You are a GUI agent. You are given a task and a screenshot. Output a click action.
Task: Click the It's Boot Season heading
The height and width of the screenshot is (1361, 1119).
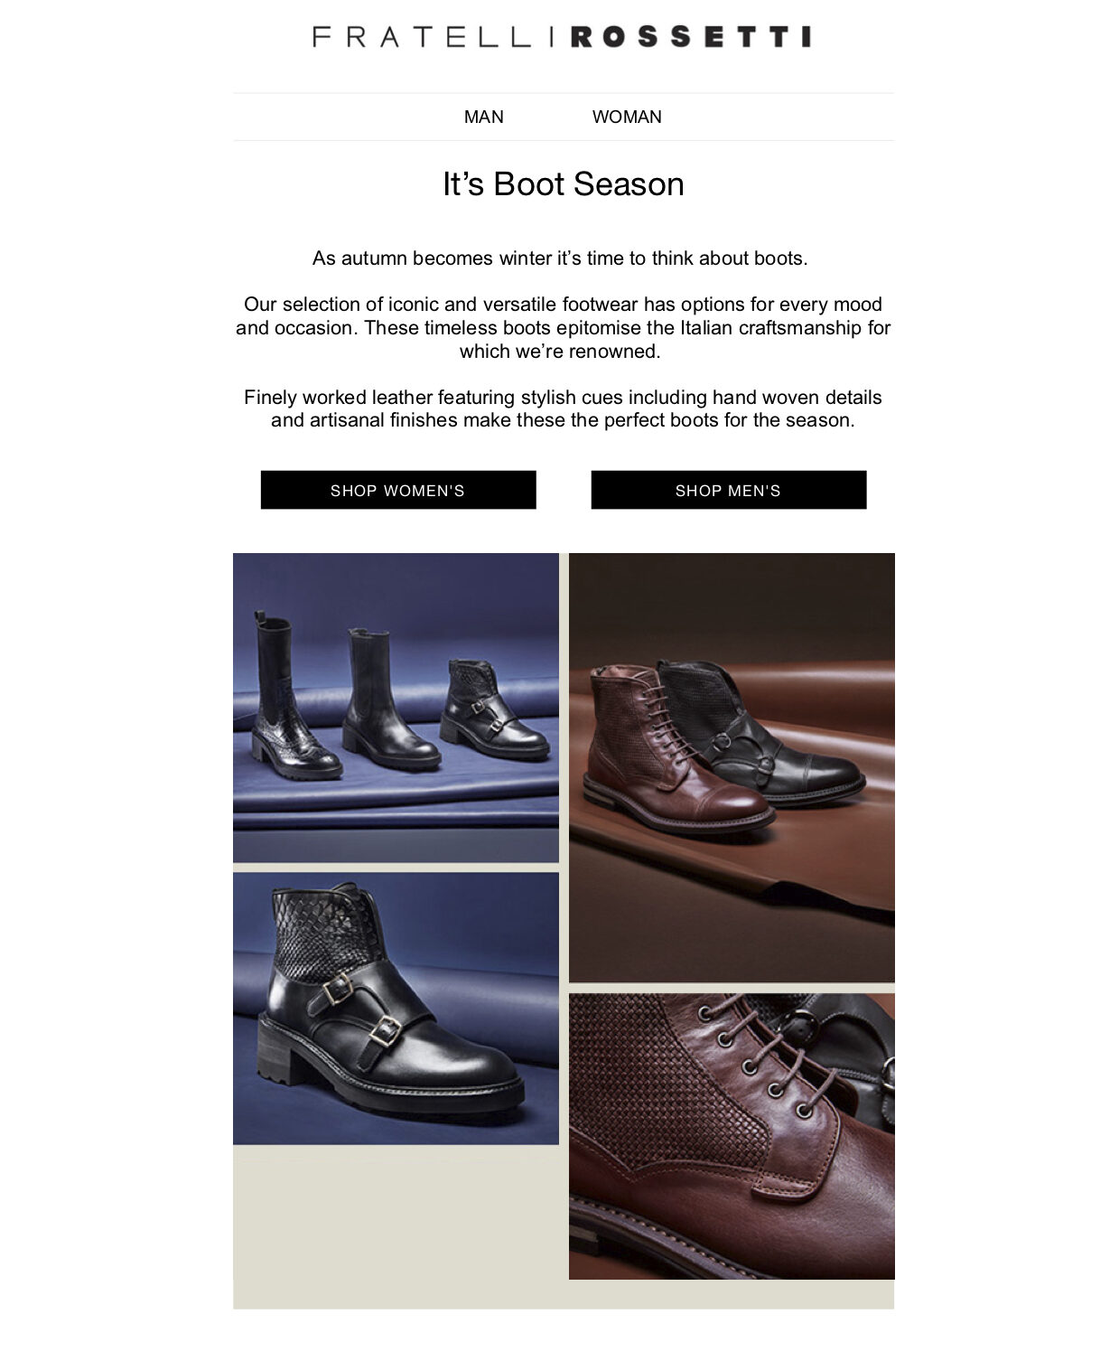click(x=564, y=183)
